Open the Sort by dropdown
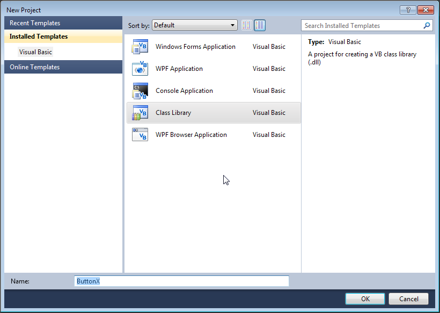The height and width of the screenshot is (313, 440). 194,25
